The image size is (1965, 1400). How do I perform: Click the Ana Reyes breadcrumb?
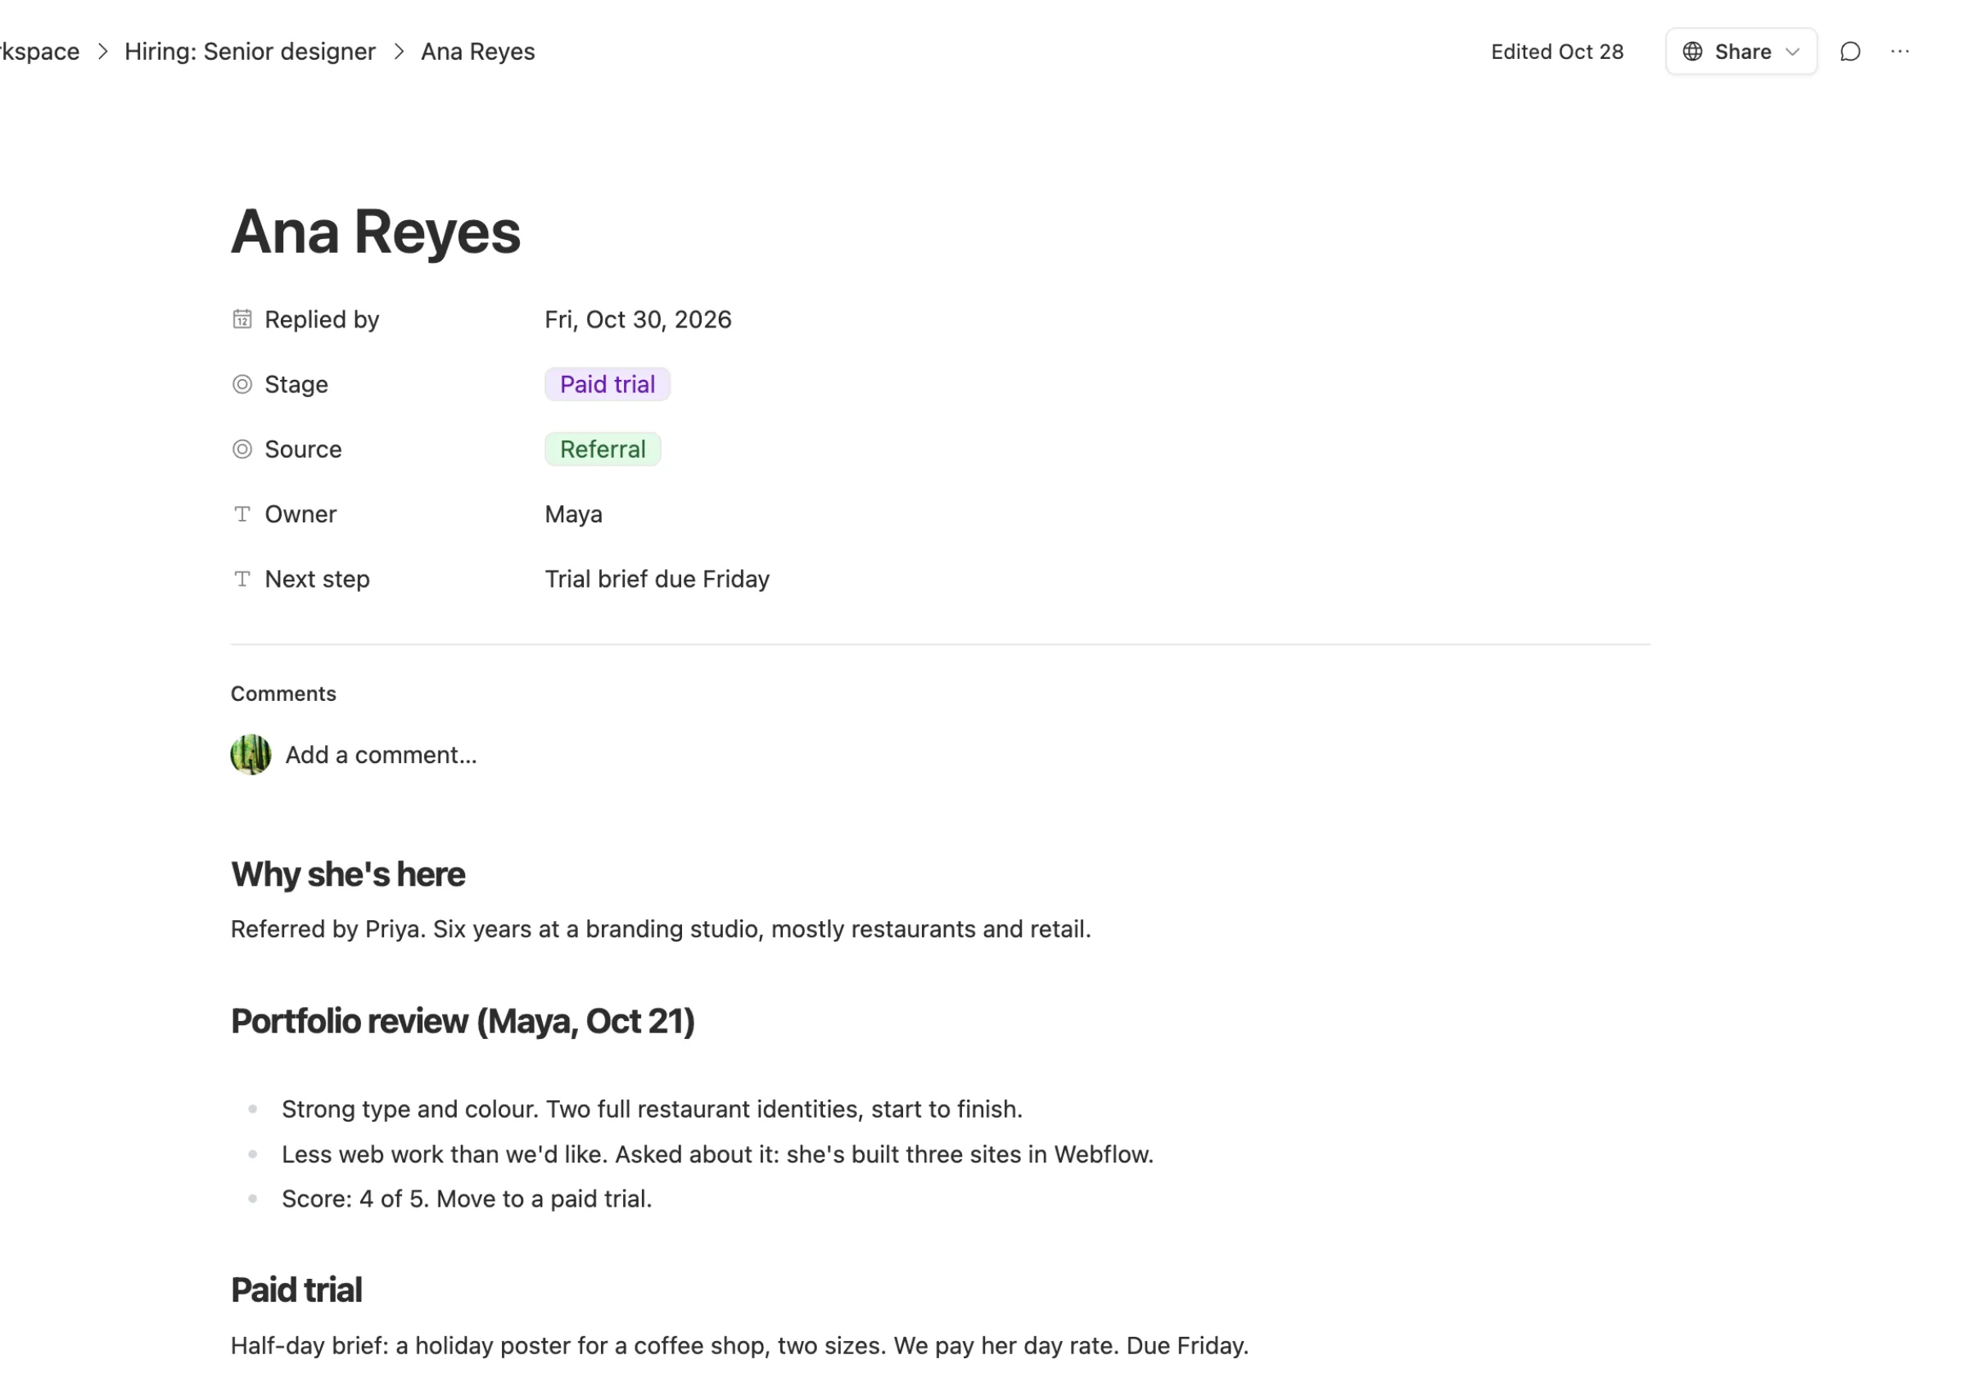coord(478,52)
